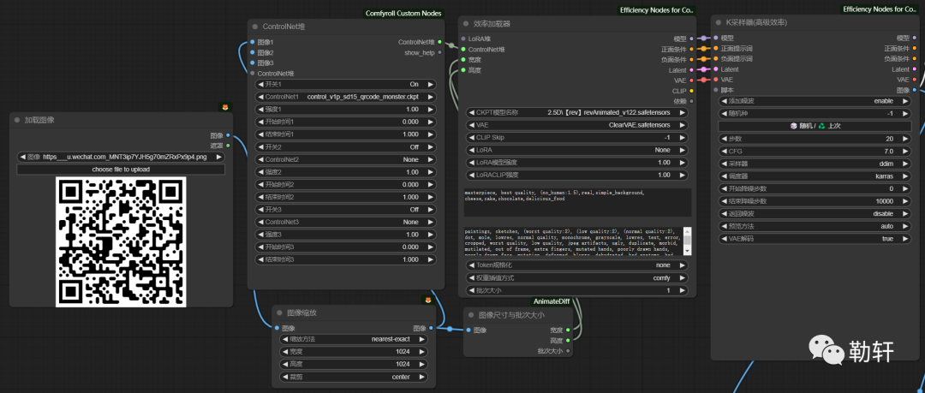Open 图像 file selector in 加载图像 node
The height and width of the screenshot is (393, 925).
[x=121, y=157]
